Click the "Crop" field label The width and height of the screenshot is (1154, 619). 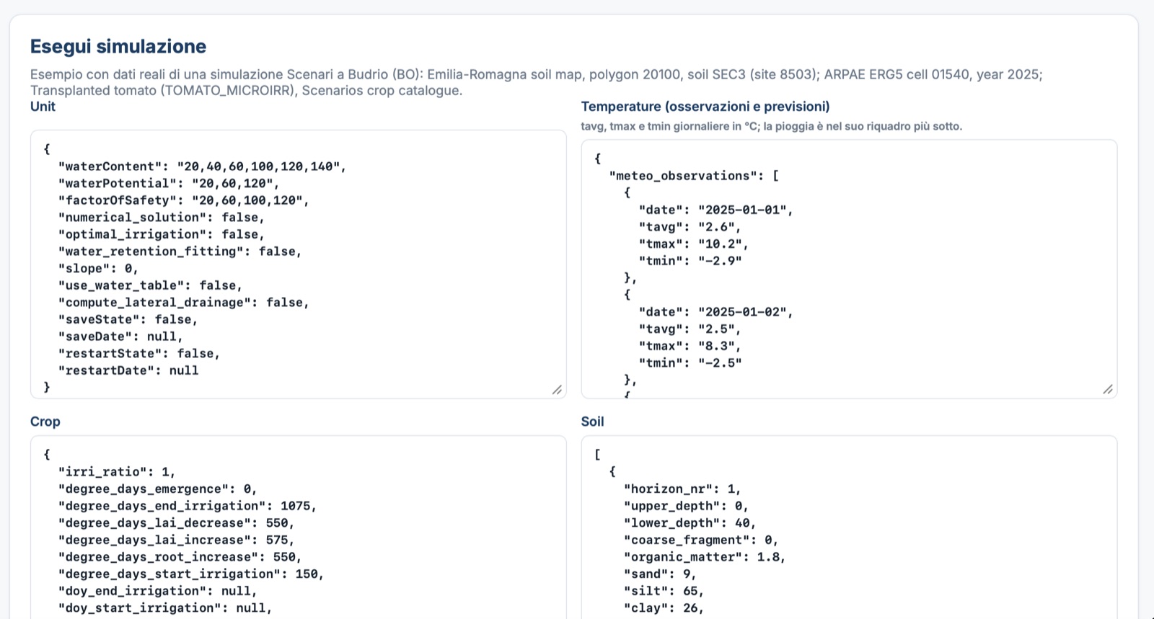[45, 422]
